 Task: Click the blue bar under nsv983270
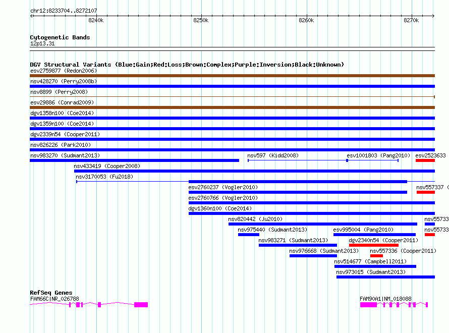click(x=134, y=160)
